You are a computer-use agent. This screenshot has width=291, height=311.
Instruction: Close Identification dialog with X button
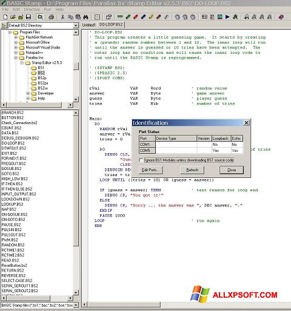click(247, 123)
